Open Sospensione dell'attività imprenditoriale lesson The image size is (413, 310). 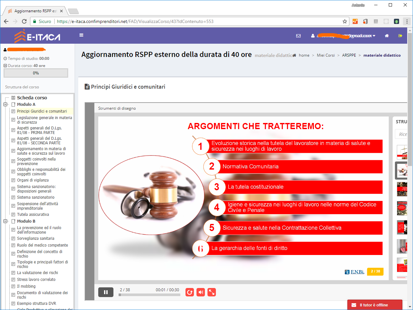[37, 206]
